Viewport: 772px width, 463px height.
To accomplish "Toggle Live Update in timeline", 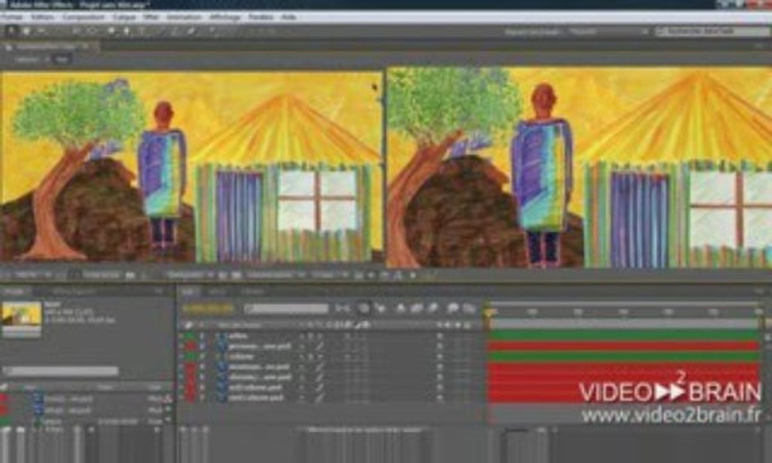I will (364, 309).
